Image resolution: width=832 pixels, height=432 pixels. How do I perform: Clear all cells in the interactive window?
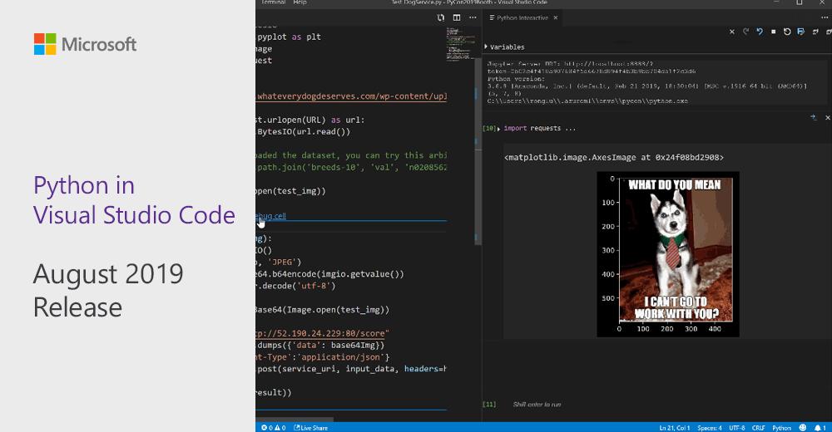[731, 32]
